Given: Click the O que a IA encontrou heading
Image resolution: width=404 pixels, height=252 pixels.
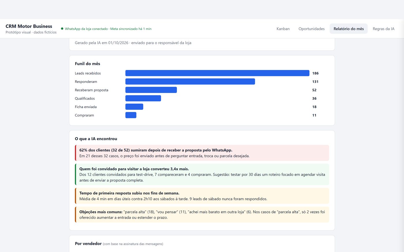Looking at the screenshot, I should (x=96, y=139).
